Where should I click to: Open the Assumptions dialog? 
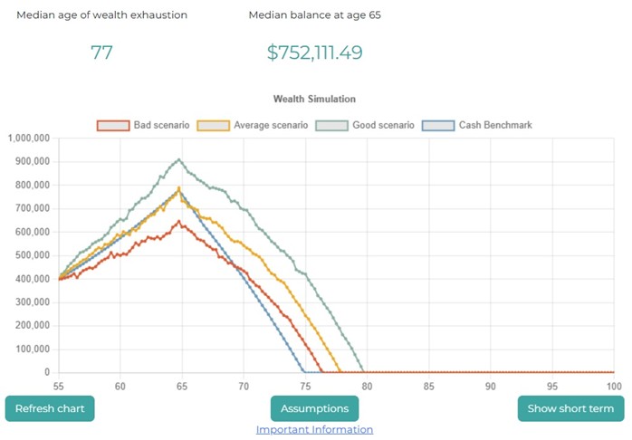tap(314, 408)
